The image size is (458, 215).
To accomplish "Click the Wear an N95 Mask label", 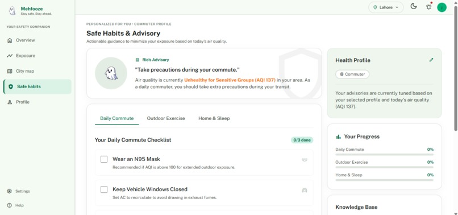I will [136, 159].
